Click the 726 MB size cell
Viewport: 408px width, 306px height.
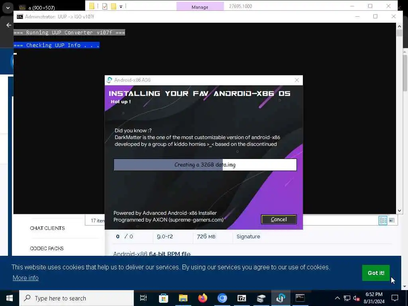coord(206,237)
